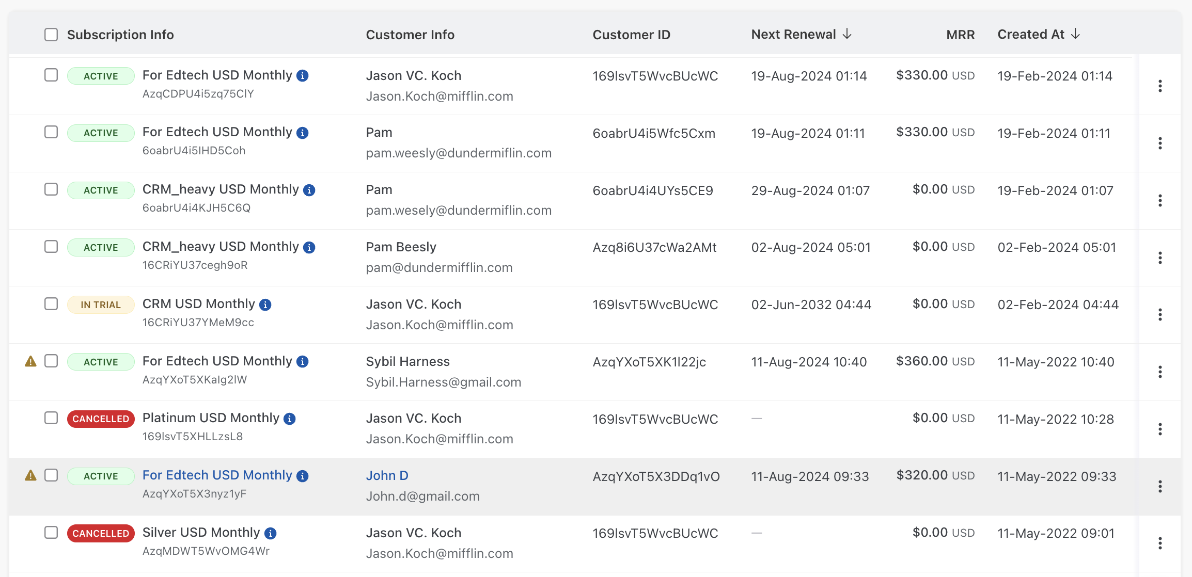Click the Created At sort arrow
Screen dimensions: 1192x577
[x=1076, y=34]
